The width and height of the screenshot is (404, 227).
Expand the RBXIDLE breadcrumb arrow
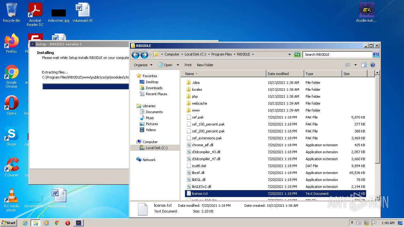click(253, 54)
